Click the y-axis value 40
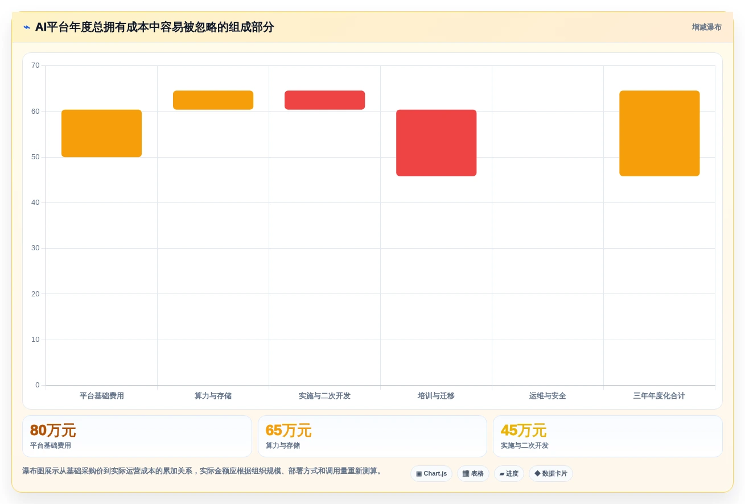 tap(35, 203)
